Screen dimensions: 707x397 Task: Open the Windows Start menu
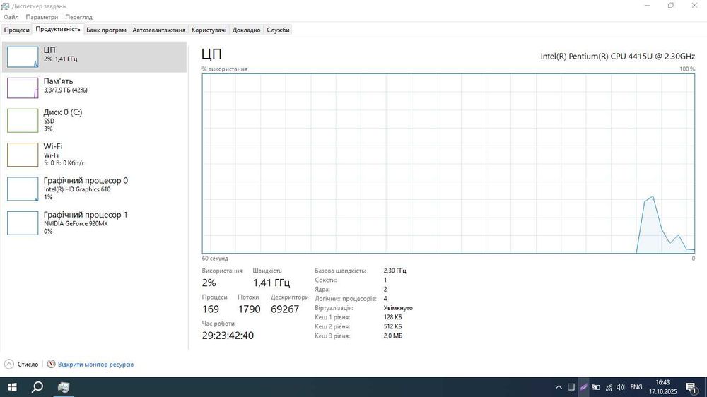click(12, 387)
